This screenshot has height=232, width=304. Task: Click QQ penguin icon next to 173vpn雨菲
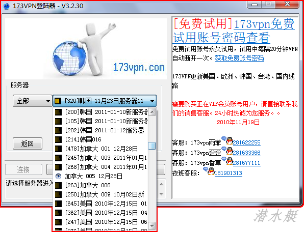click(x=230, y=141)
